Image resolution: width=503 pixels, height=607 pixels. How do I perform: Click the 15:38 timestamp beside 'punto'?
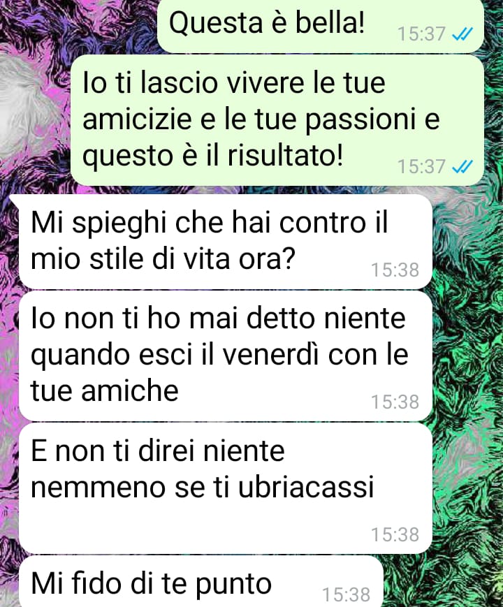(347, 594)
